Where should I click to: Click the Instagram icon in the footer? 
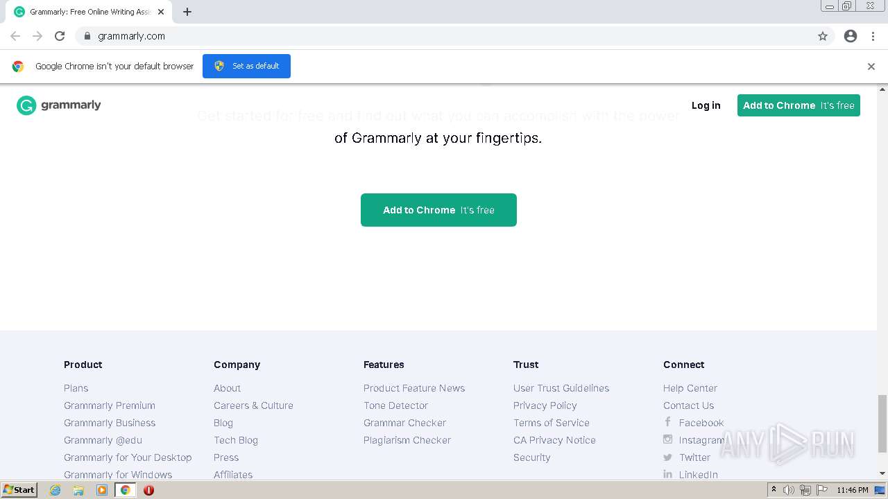point(667,439)
